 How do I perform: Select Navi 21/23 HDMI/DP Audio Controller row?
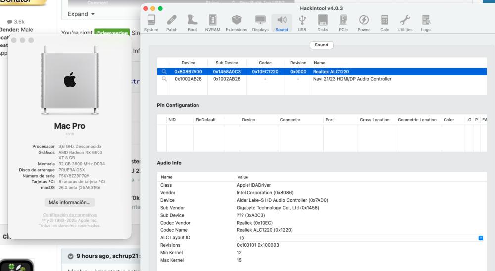click(x=322, y=79)
